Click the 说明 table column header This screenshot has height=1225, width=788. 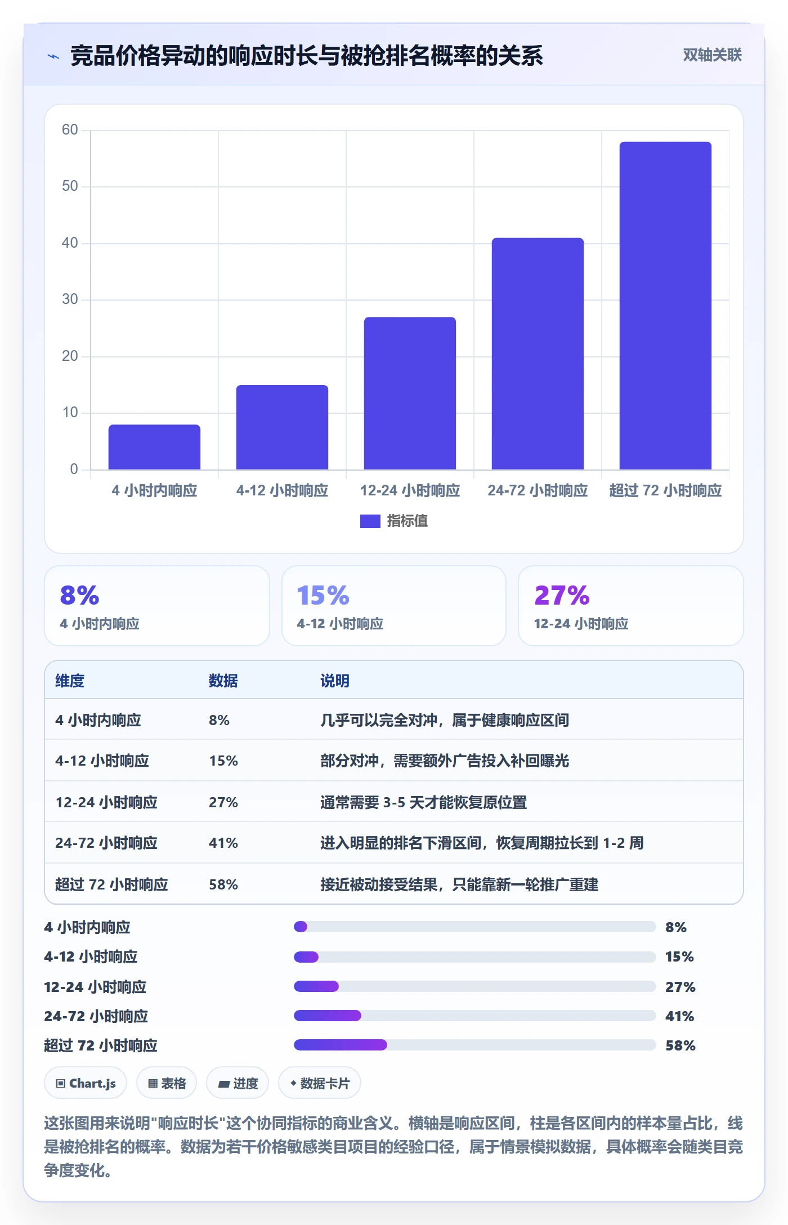(335, 681)
